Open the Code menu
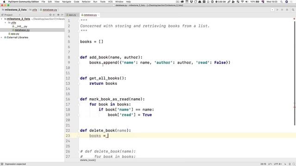This screenshot has width=296, height=166. [x=76, y=2]
